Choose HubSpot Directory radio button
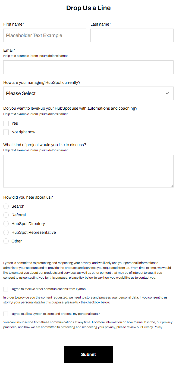Image resolution: width=176 pixels, height=366 pixels. [6, 224]
